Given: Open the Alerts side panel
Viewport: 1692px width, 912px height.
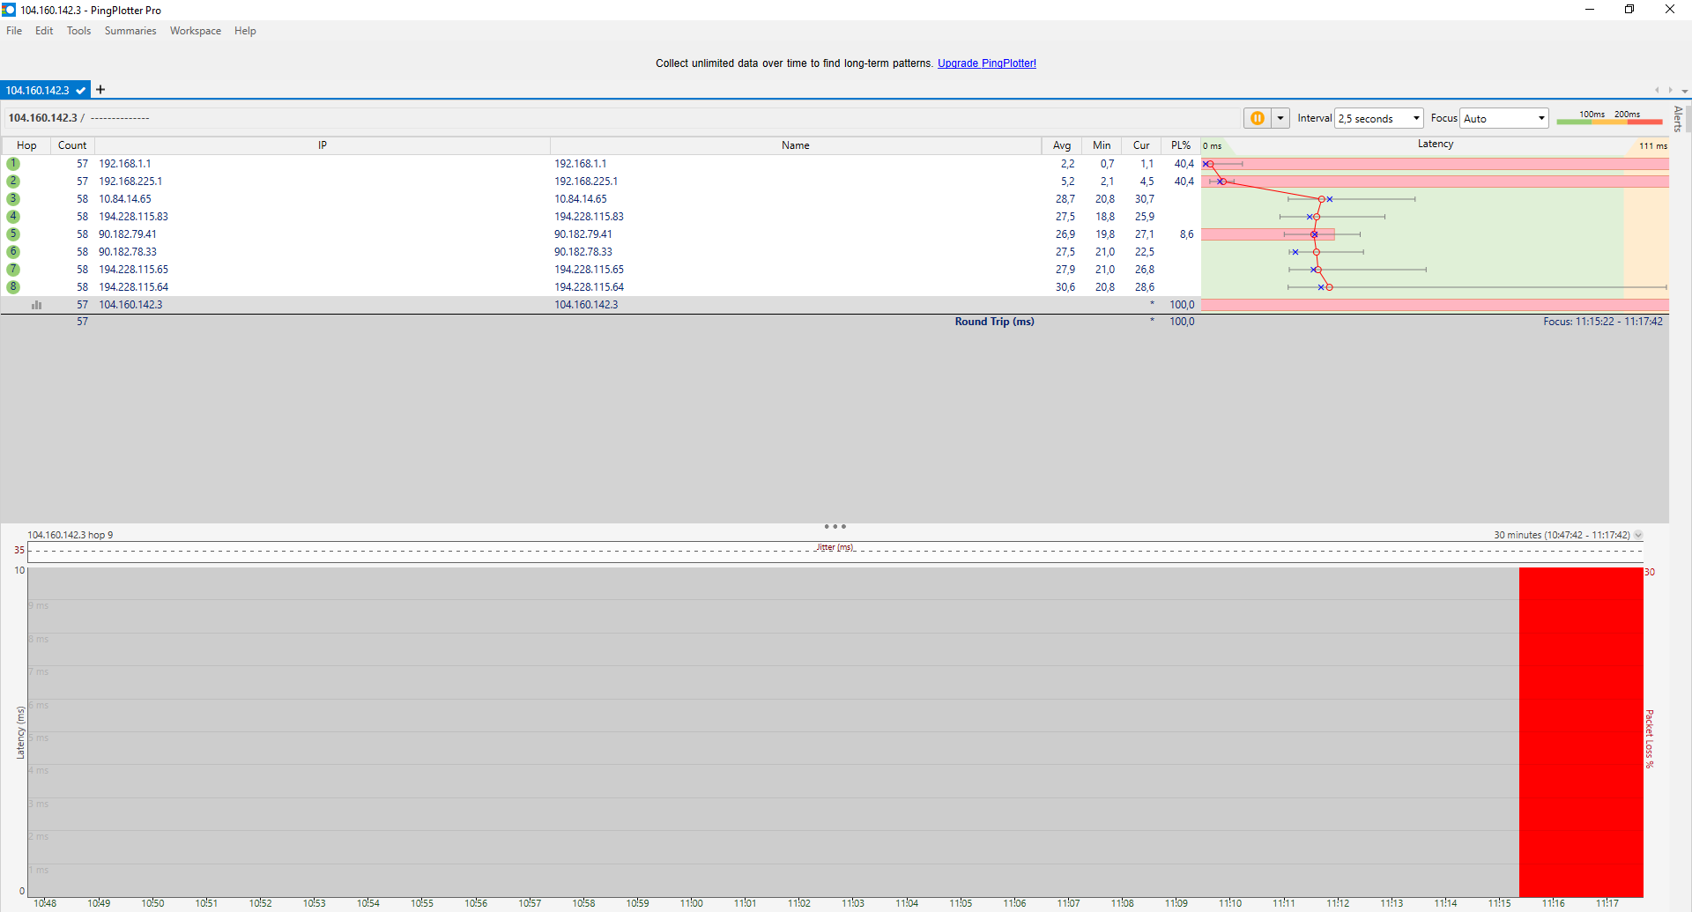Looking at the screenshot, I should [x=1678, y=119].
